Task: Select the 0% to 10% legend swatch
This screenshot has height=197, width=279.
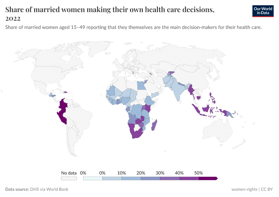Action: [112, 178]
